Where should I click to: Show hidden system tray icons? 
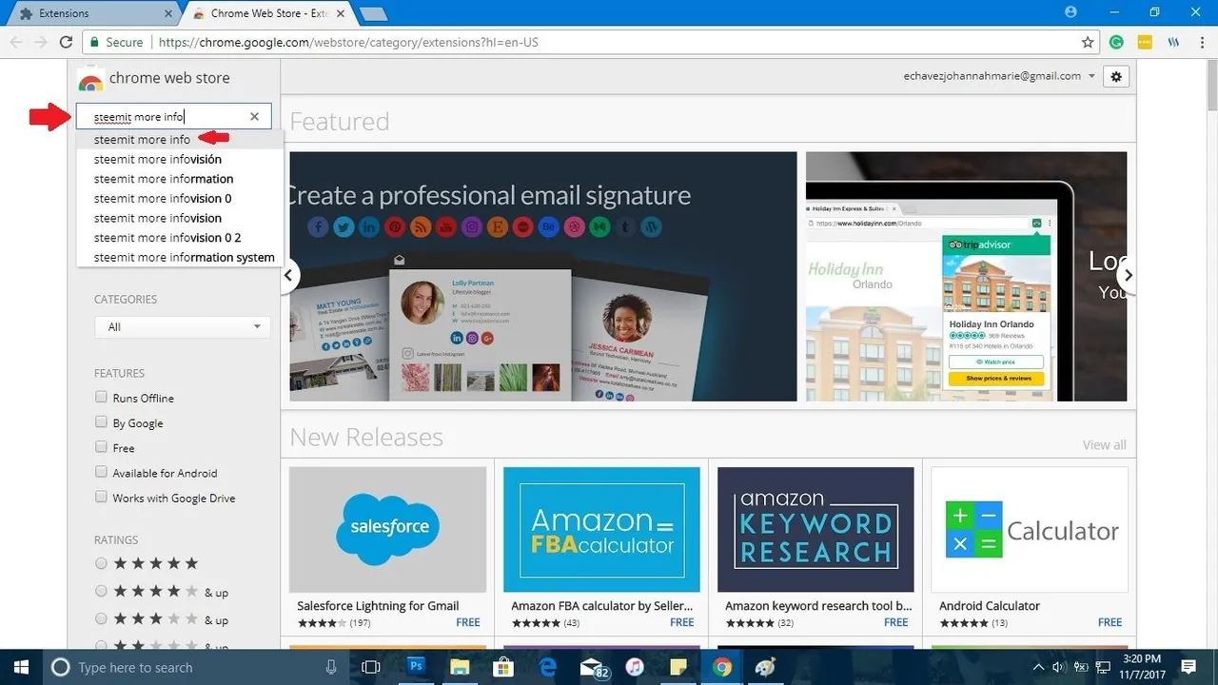[1039, 667]
